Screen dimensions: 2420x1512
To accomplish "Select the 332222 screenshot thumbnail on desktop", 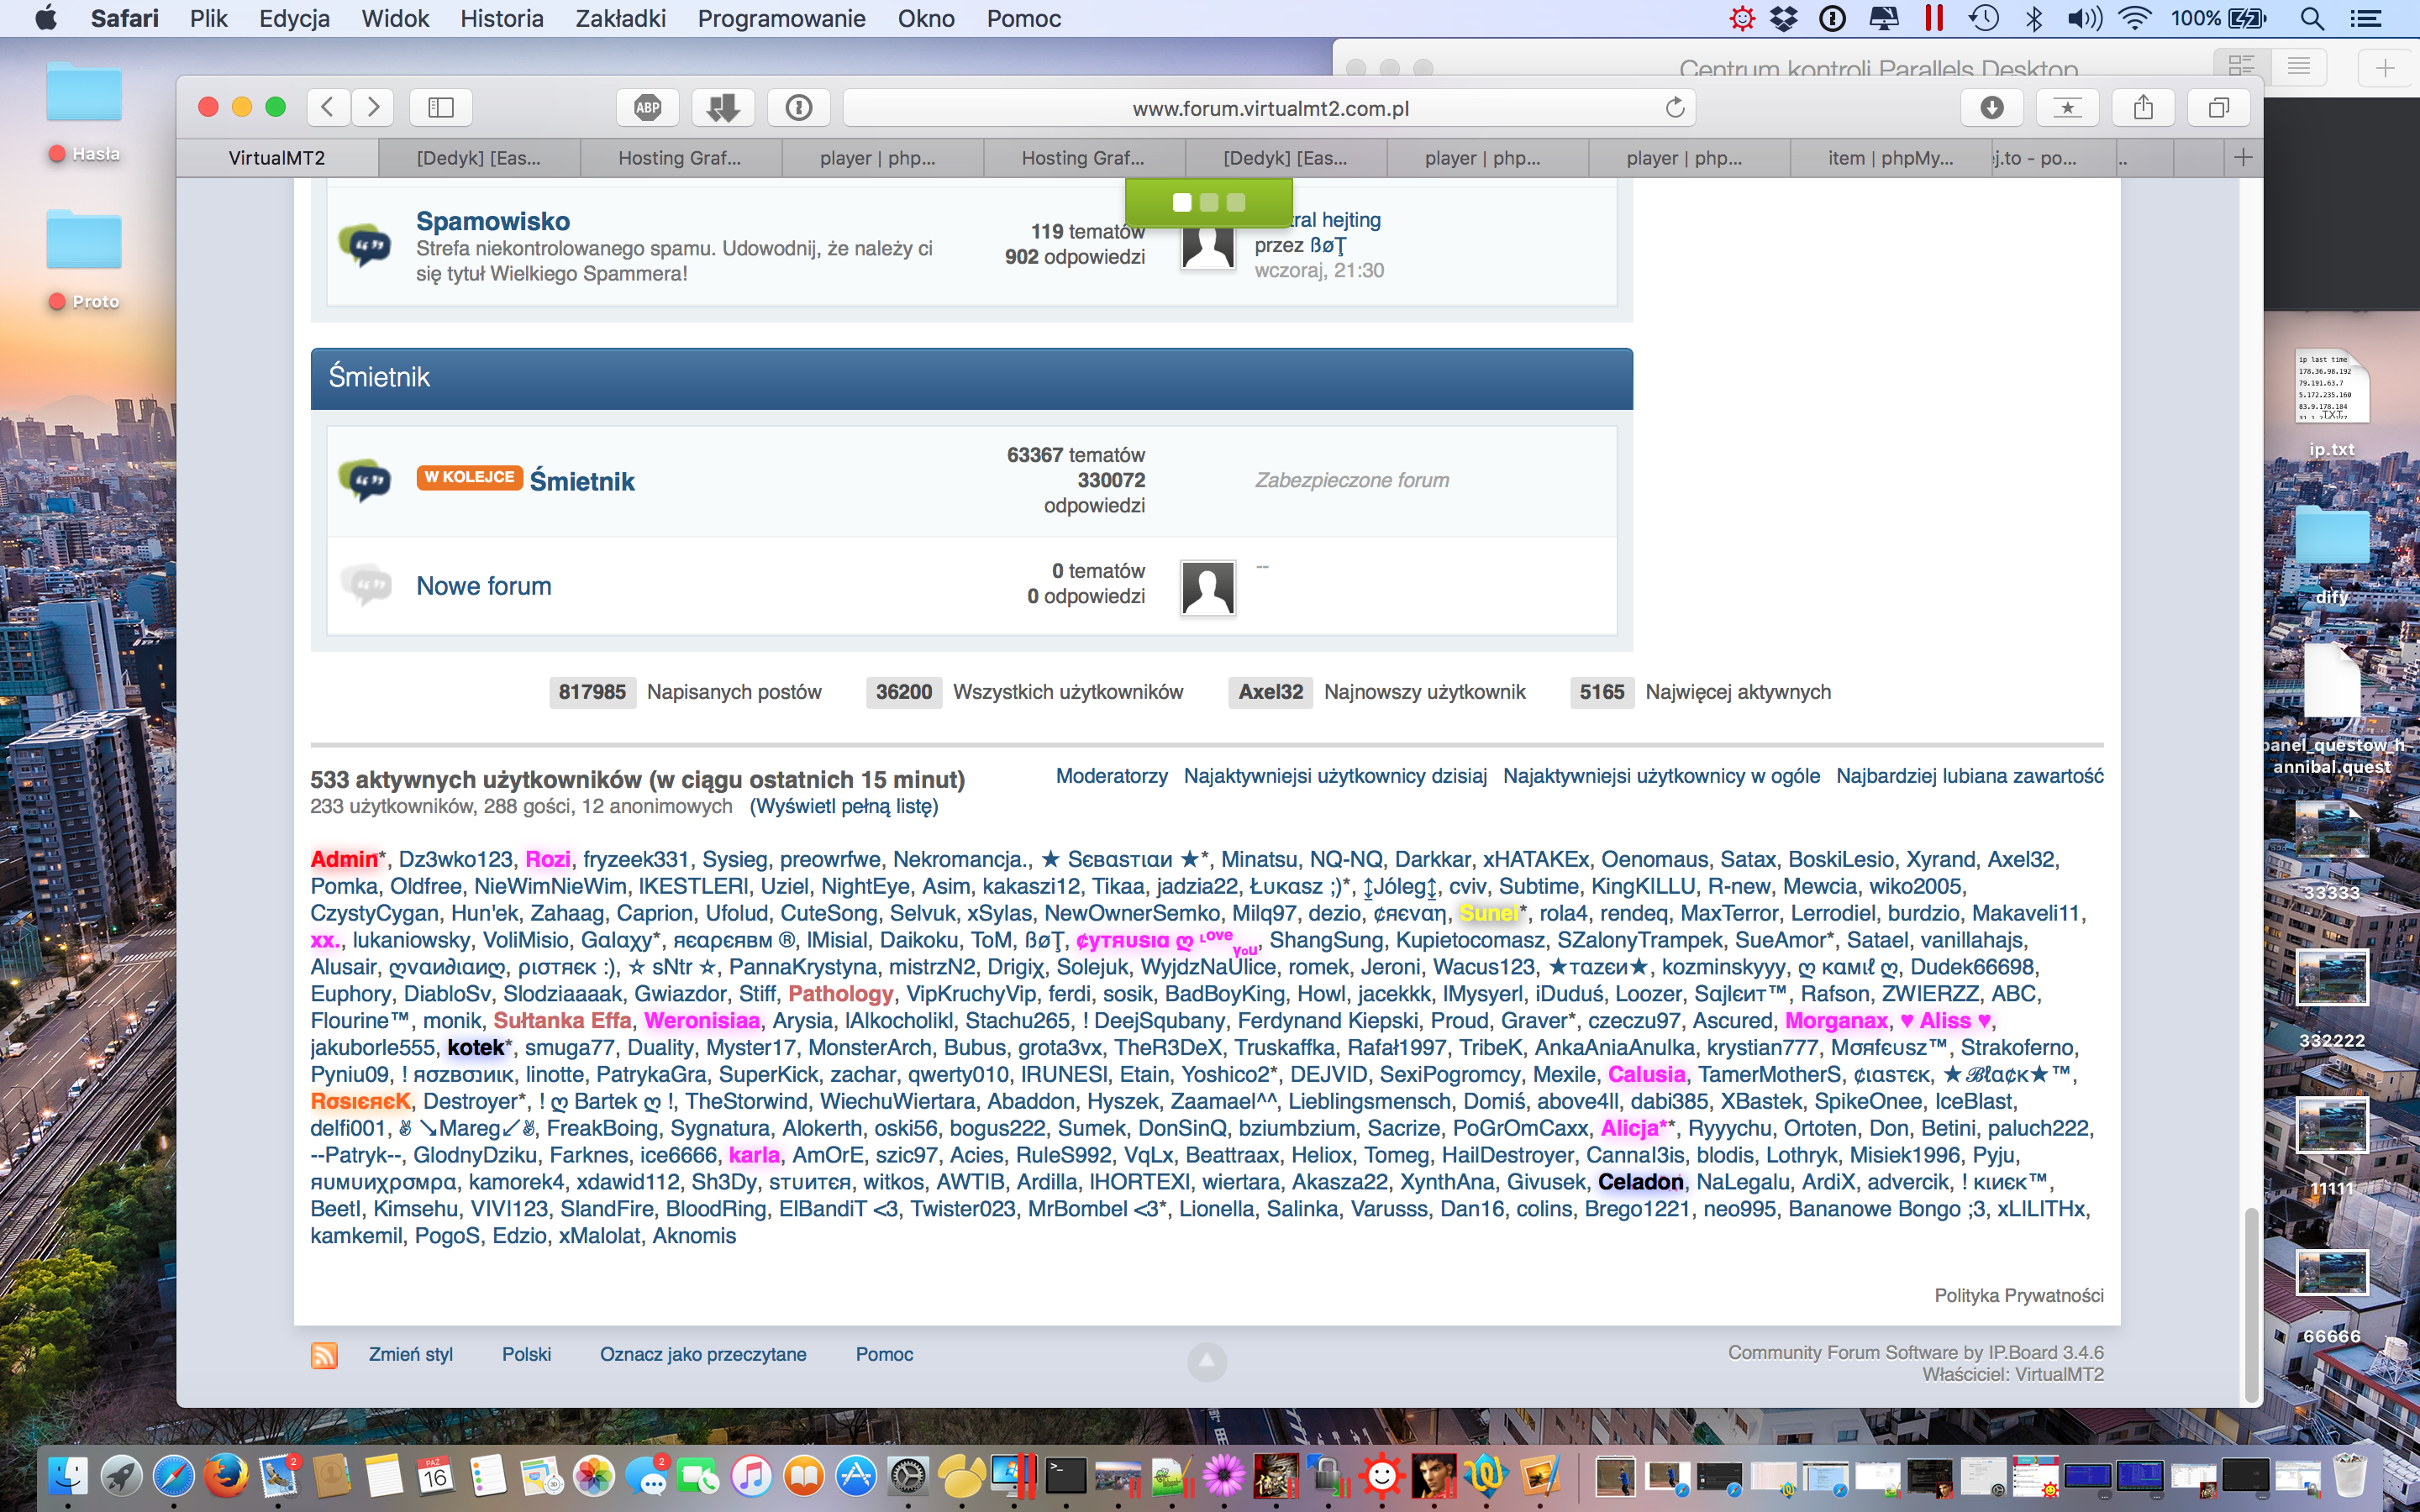I will 2332,977.
